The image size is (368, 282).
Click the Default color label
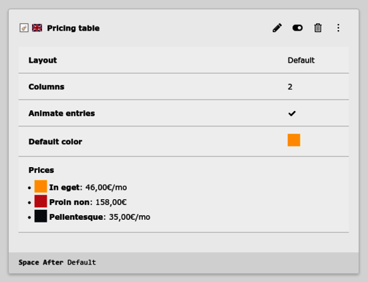(55, 142)
